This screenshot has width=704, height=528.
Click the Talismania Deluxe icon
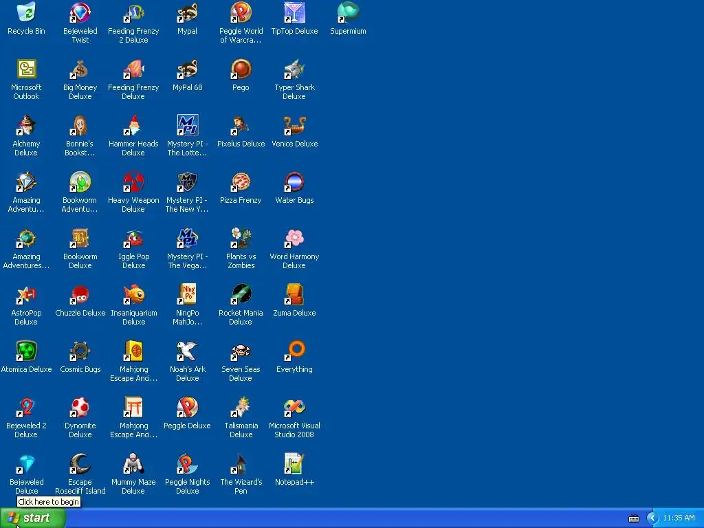241,407
